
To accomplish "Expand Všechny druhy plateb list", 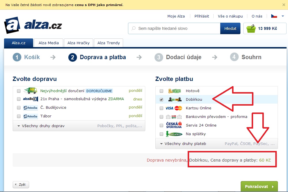I will tap(183, 143).
